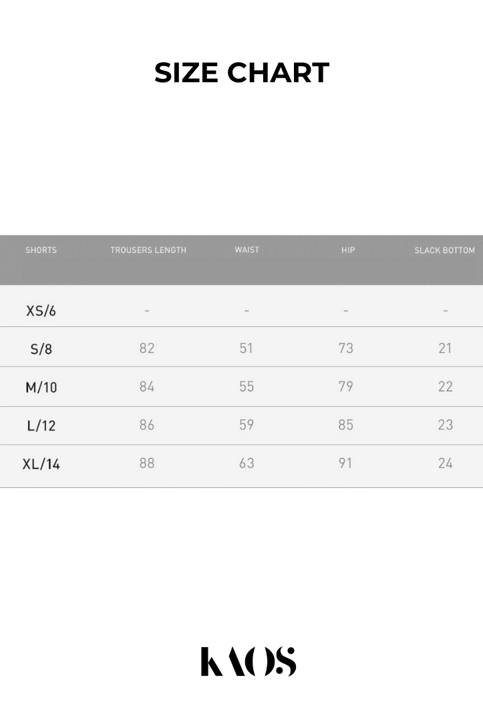
Task: Click hip value 85 in L/12 row
Action: [x=345, y=425]
